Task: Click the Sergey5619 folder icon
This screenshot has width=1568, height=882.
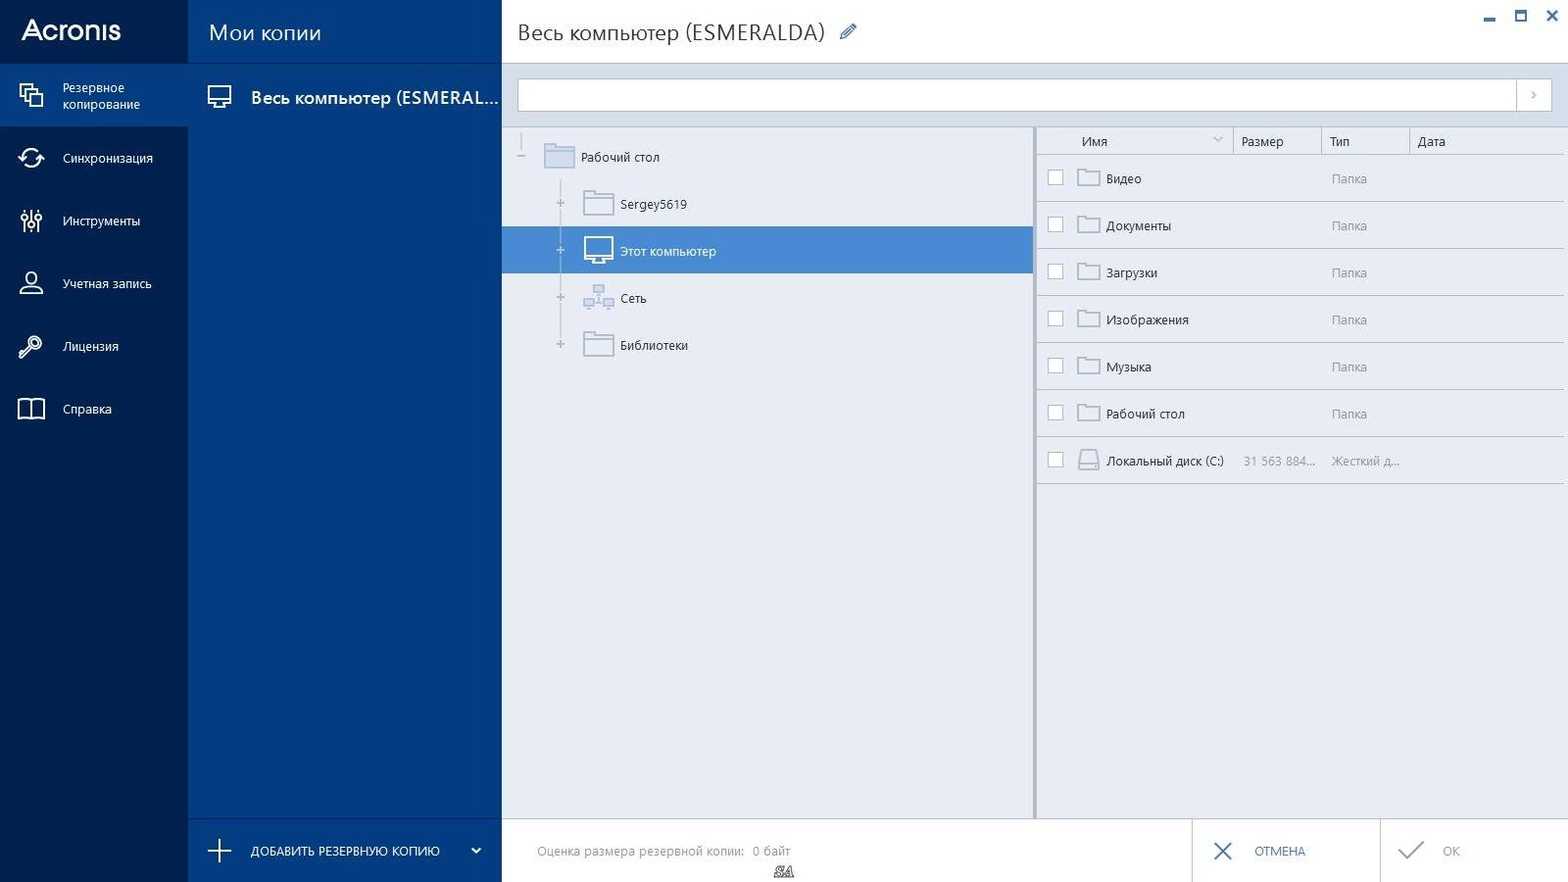Action: tap(599, 203)
